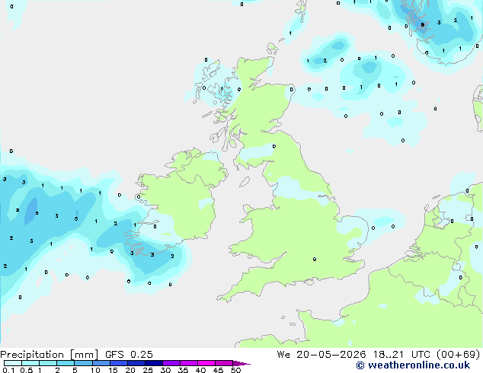Click the 'We' weekday label
483x373 pixels.
pos(283,355)
